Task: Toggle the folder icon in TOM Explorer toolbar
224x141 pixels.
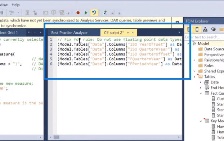Action: tap(221, 29)
